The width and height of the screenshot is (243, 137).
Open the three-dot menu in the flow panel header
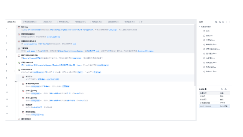pyautogui.click(x=226, y=22)
